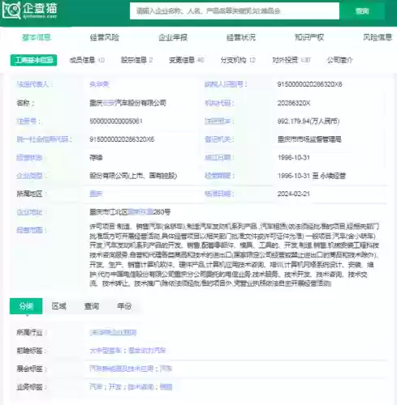
Task: Click the 统一社会信用代码 field label
Action: click(44, 139)
